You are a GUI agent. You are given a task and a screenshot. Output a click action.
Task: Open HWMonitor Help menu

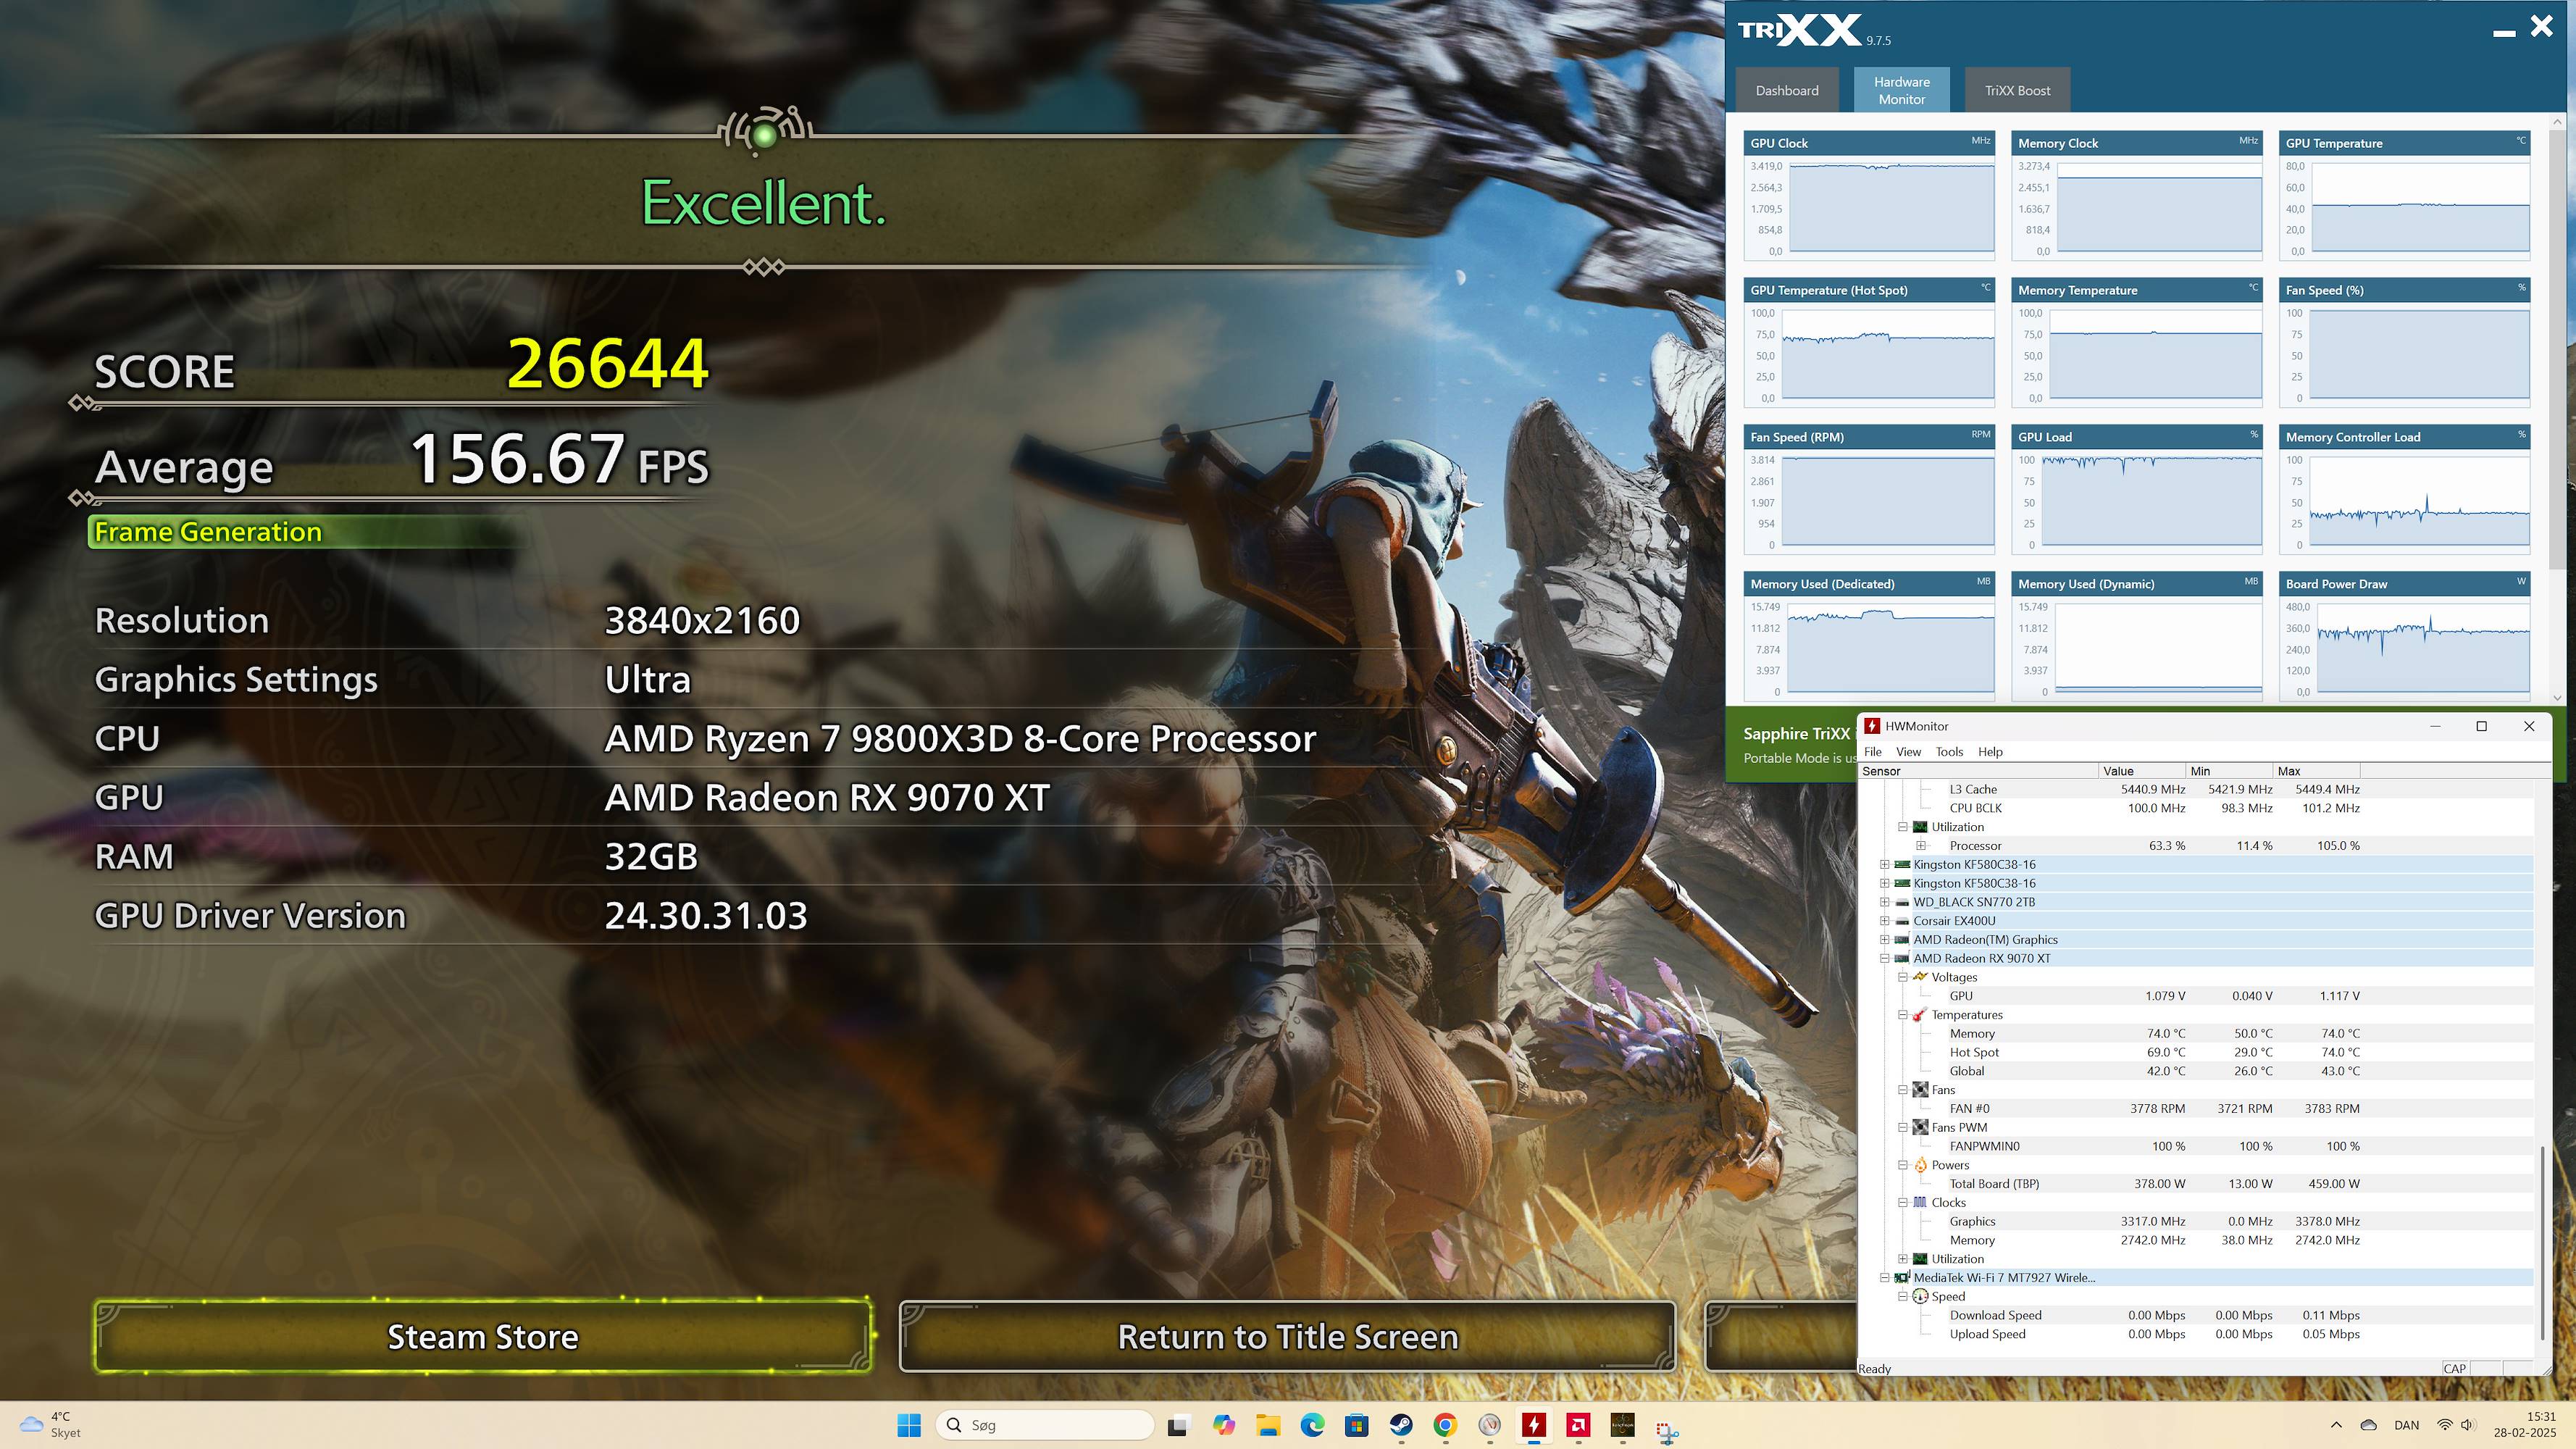(1990, 751)
